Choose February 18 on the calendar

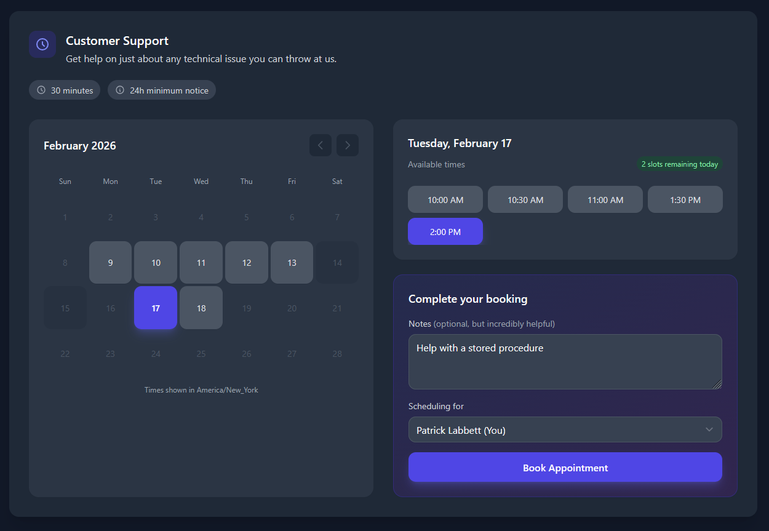click(x=201, y=308)
